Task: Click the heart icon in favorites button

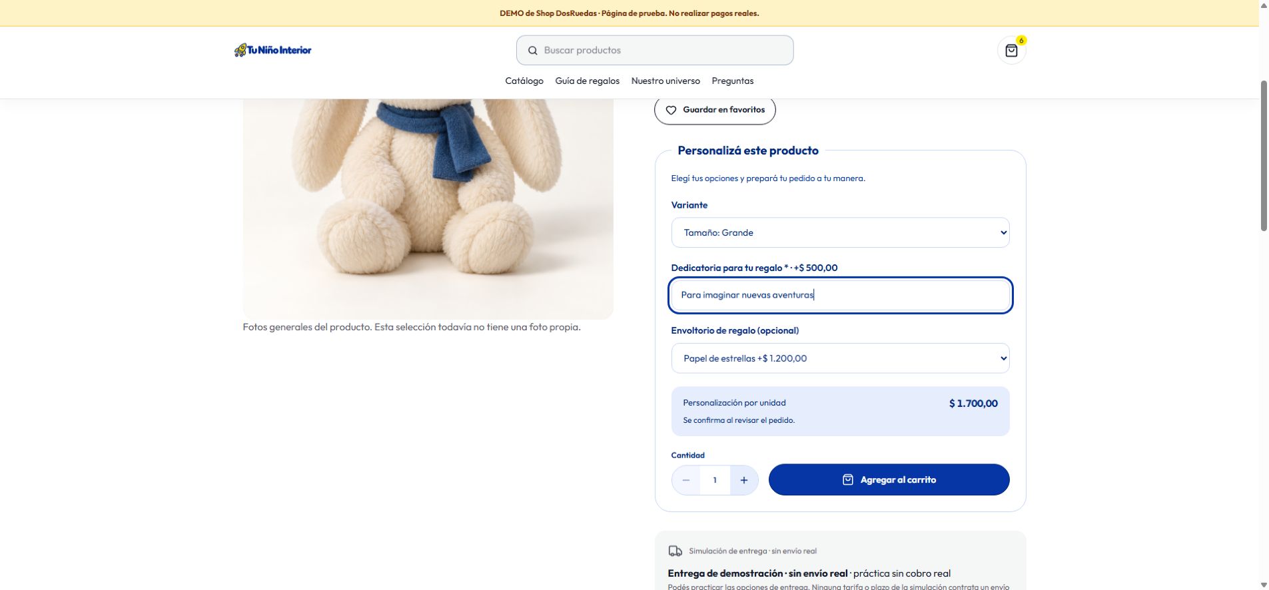Action: click(671, 110)
